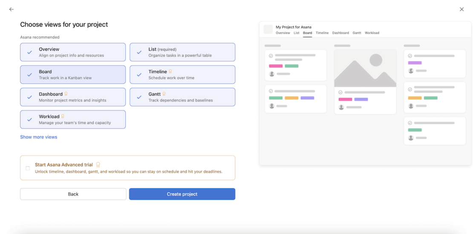Open the Gantt tab in the preview
The height and width of the screenshot is (234, 473).
click(357, 33)
